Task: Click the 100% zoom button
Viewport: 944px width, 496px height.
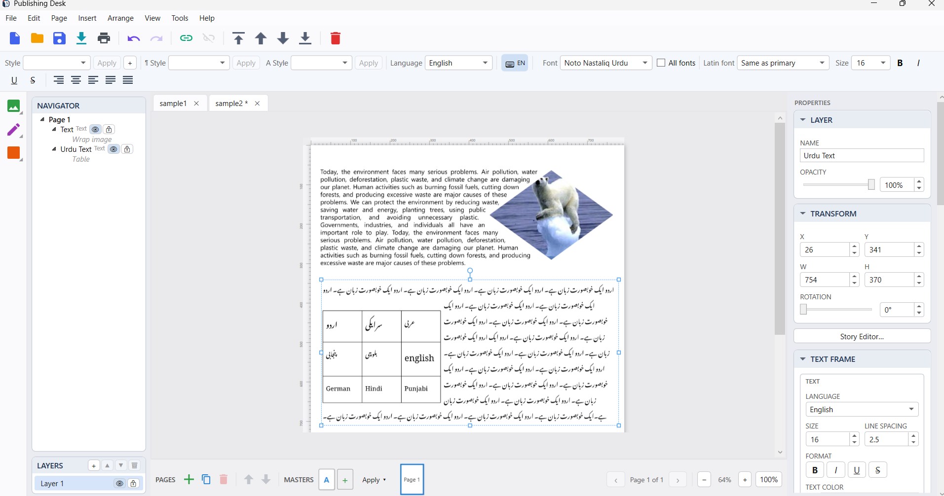Action: [x=769, y=479]
